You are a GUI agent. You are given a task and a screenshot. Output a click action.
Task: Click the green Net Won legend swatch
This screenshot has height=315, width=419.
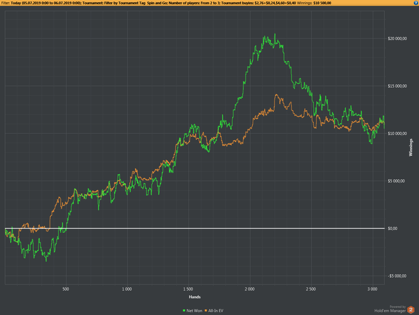tap(184, 310)
